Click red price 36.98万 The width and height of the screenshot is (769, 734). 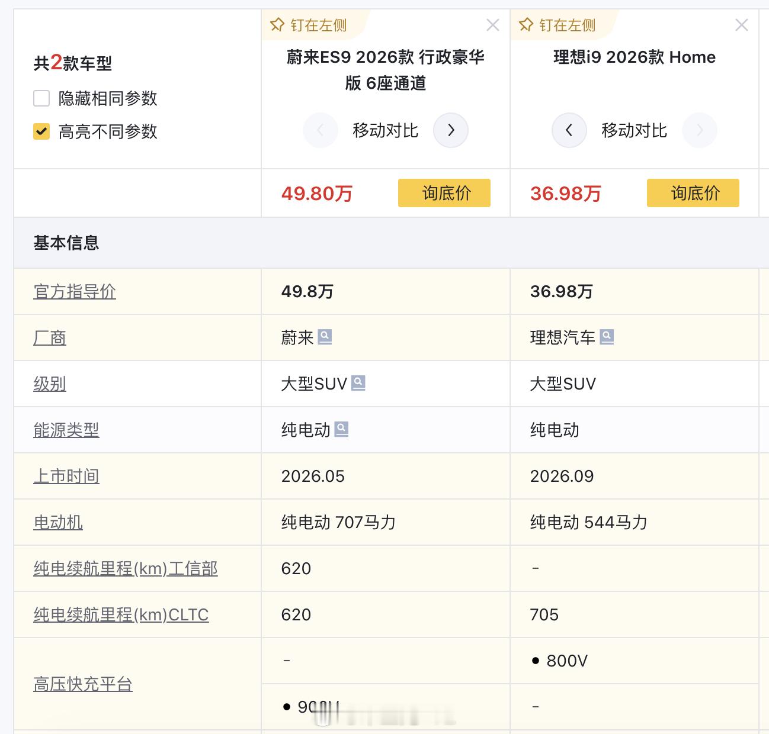tap(566, 193)
